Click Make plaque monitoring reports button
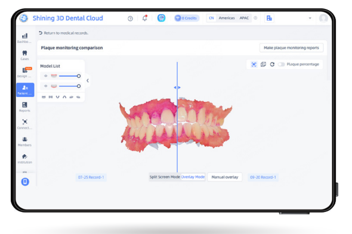The image size is (352, 234). (291, 48)
